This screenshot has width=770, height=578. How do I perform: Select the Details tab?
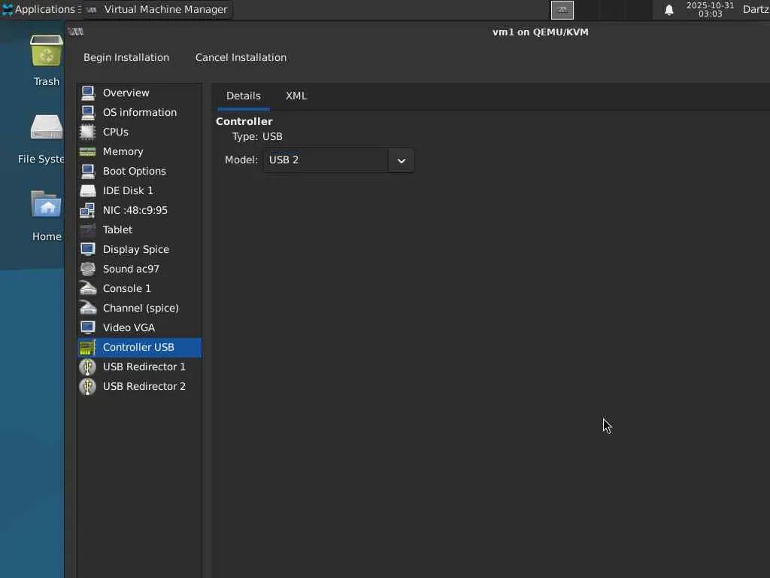(243, 96)
